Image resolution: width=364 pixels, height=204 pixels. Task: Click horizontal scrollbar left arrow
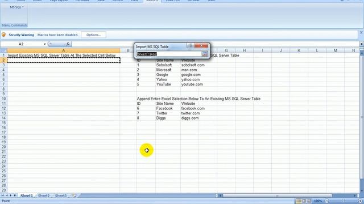point(221,195)
